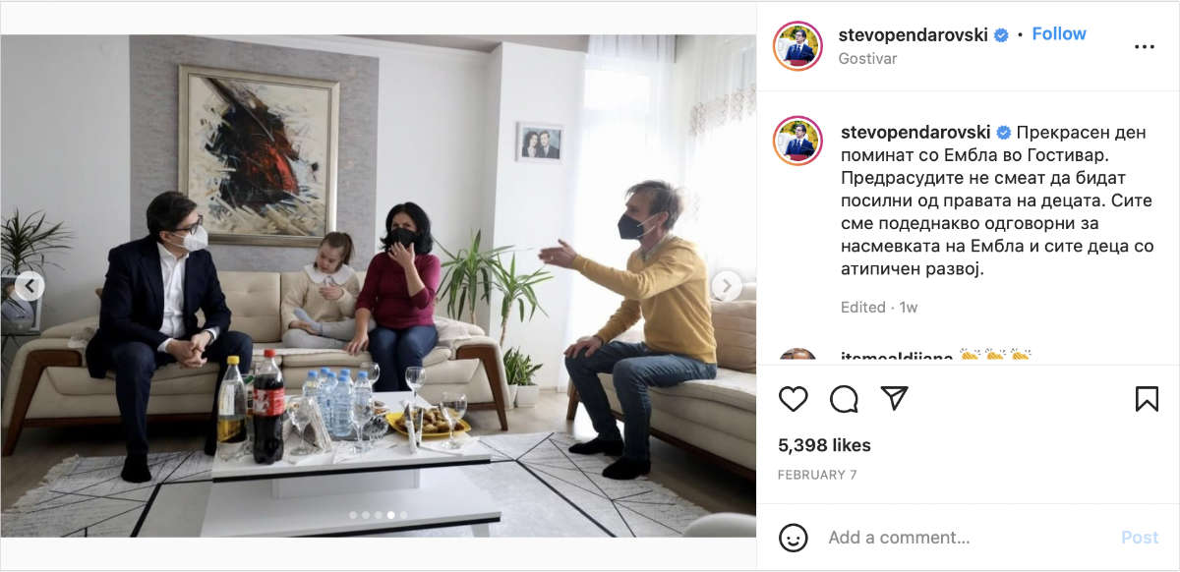
Task: Go to previous photo arrow
Action: point(29,286)
